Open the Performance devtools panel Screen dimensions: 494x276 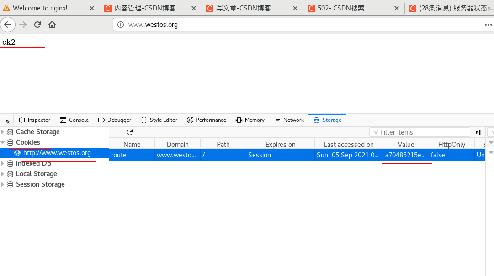[x=207, y=120]
